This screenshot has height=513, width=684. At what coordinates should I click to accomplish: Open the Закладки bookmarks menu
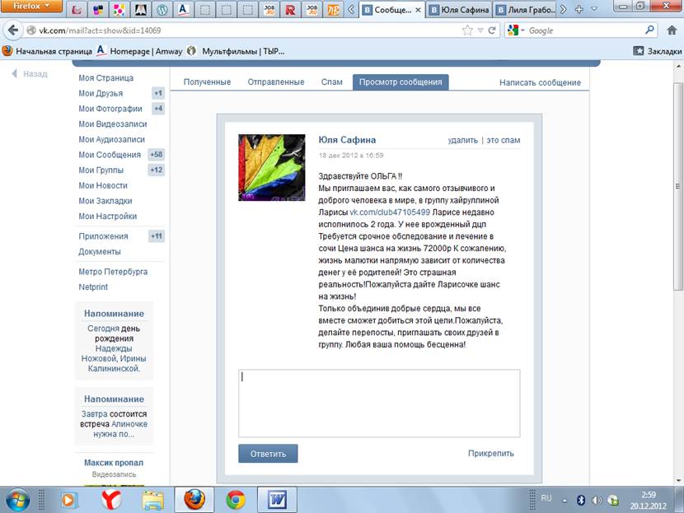658,51
